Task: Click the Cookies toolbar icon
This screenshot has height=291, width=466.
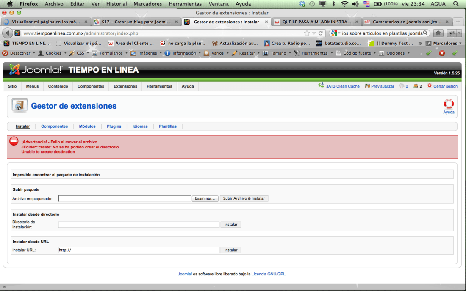Action: [x=41, y=53]
